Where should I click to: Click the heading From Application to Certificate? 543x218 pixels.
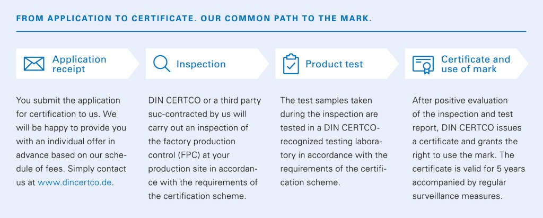click(194, 19)
